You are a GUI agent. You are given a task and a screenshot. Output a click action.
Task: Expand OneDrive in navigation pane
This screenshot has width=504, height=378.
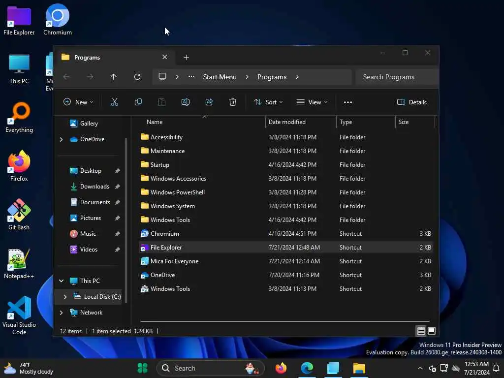61,139
